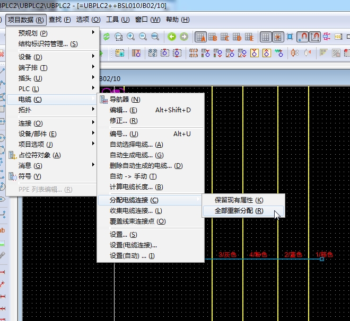This screenshot has height=321, width=350.
Task: Go back with green left arrow
Action: pos(172,37)
